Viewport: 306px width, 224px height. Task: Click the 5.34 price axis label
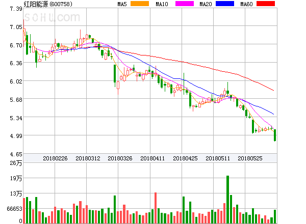click(16, 118)
